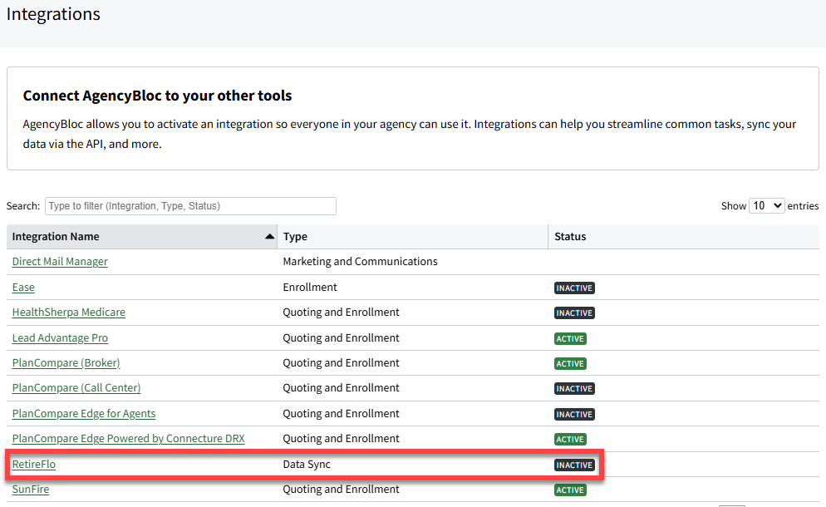The height and width of the screenshot is (507, 826).
Task: Click 'Quoting and Enrollment' in SunFire row
Action: click(x=341, y=489)
